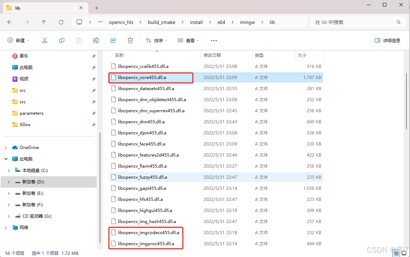Click the Back navigation arrow
The width and height of the screenshot is (410, 257).
pyautogui.click(x=10, y=22)
